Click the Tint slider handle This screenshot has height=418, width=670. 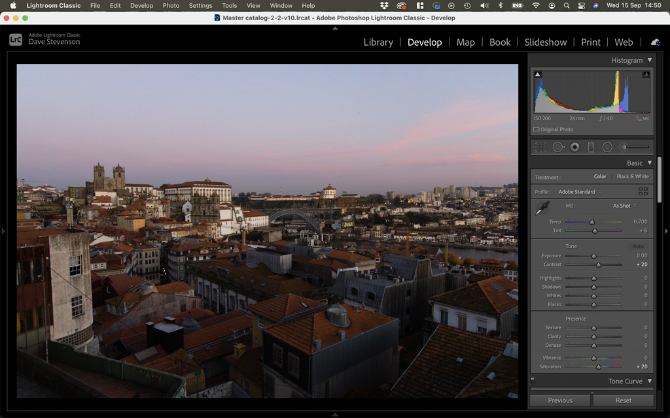594,231
